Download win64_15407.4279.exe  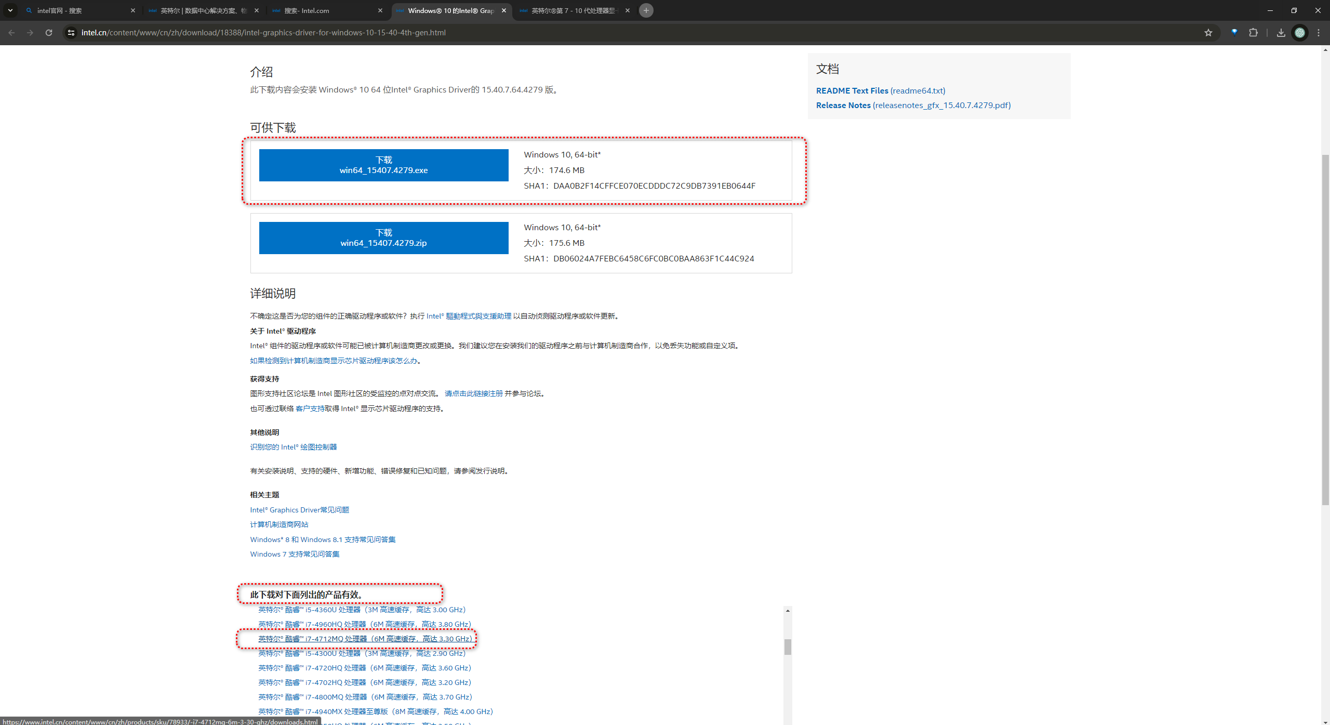(383, 165)
